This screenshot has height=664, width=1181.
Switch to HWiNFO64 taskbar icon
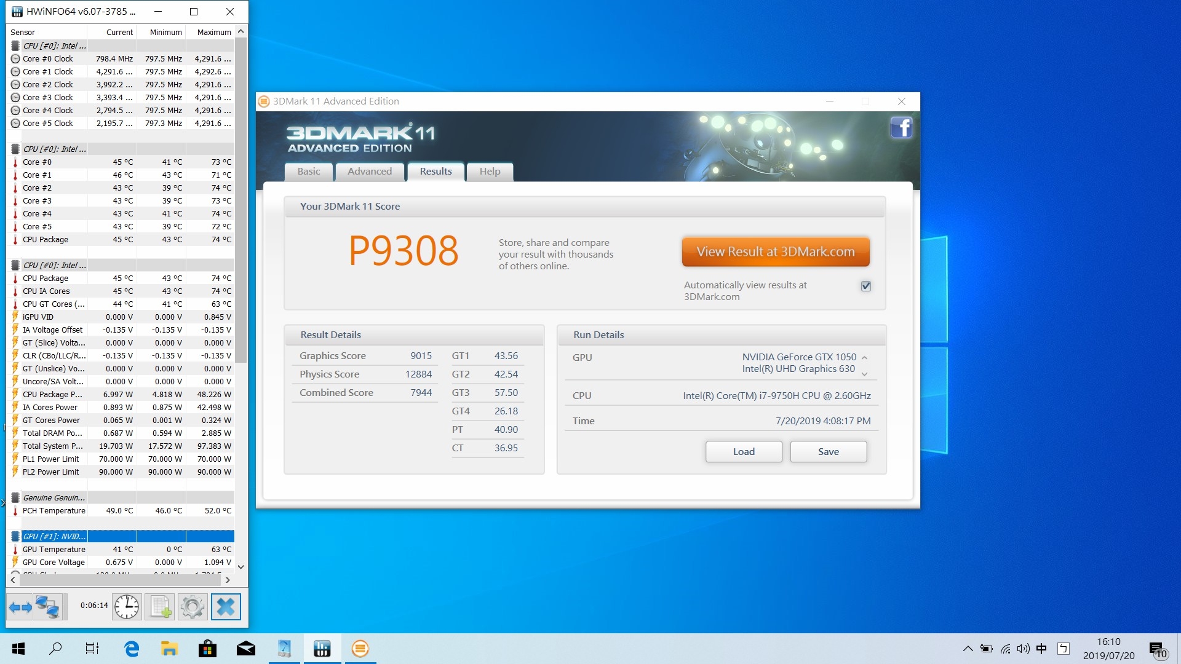(x=322, y=649)
